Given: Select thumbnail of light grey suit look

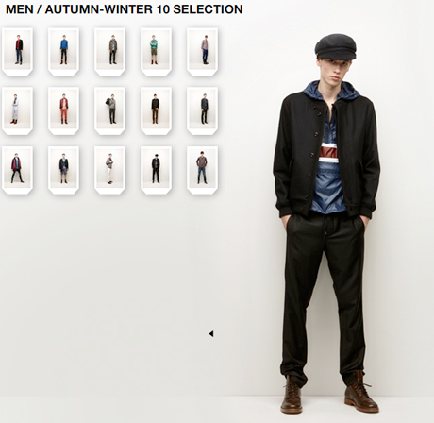Looking at the screenshot, I should coord(18,110).
